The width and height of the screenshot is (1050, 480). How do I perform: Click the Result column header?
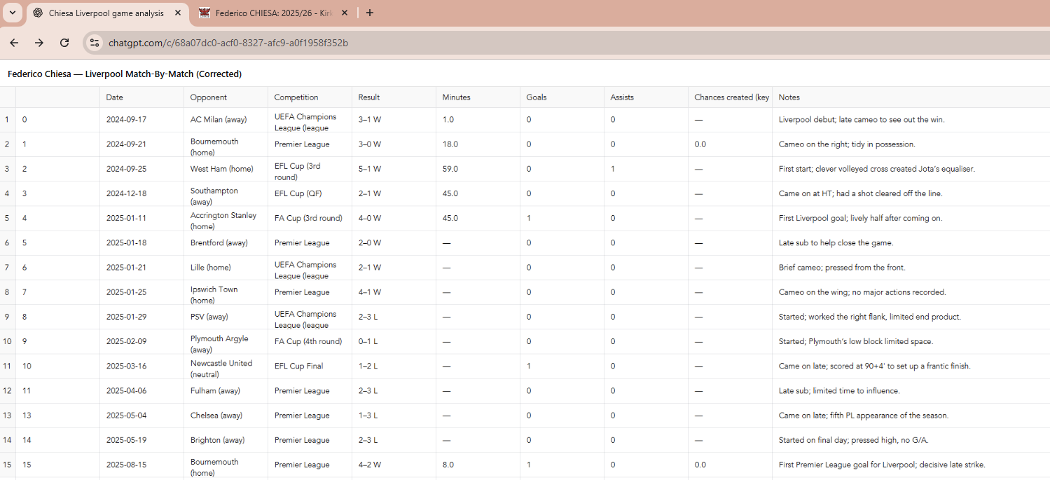click(x=394, y=97)
